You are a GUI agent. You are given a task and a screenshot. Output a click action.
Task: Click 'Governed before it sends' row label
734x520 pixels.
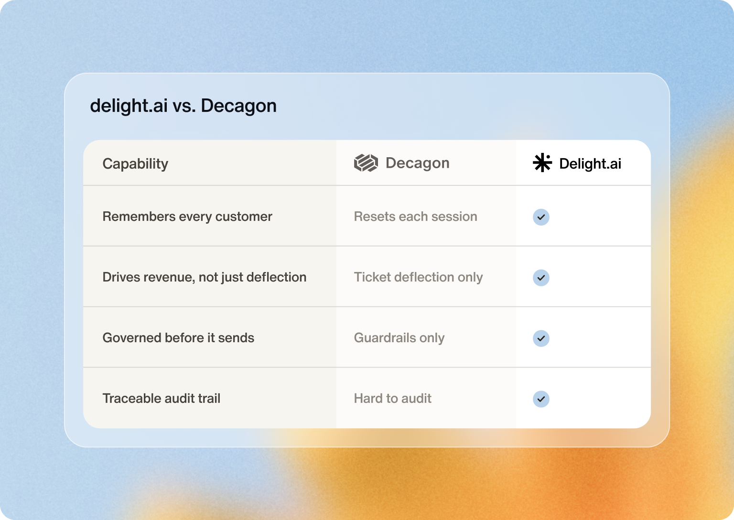click(x=178, y=338)
